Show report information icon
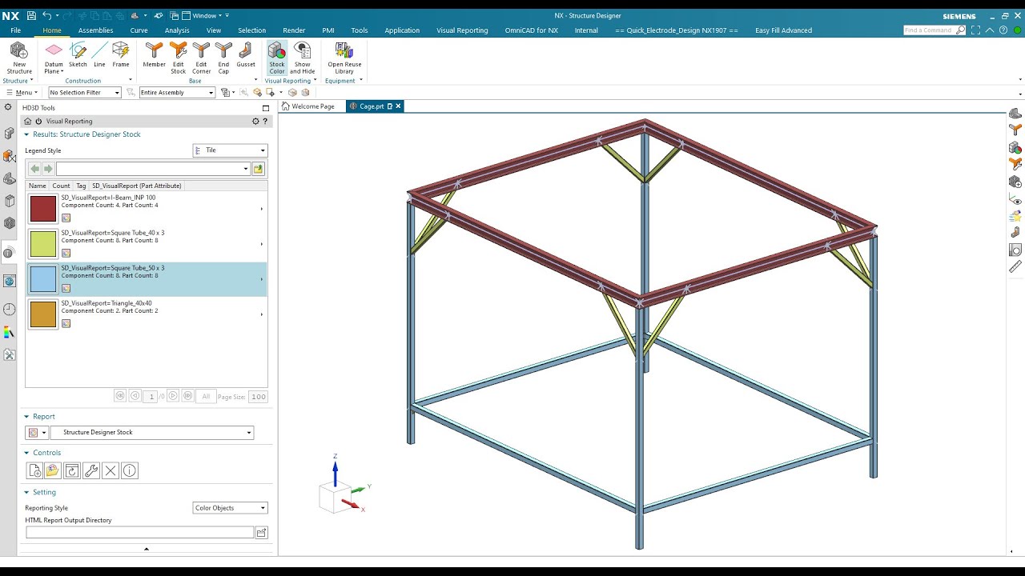The height and width of the screenshot is (576, 1025). tap(130, 470)
